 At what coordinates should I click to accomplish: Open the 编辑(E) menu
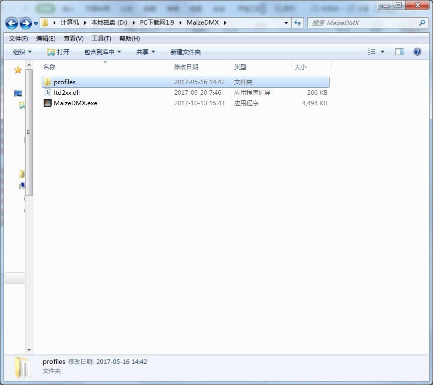[46, 39]
